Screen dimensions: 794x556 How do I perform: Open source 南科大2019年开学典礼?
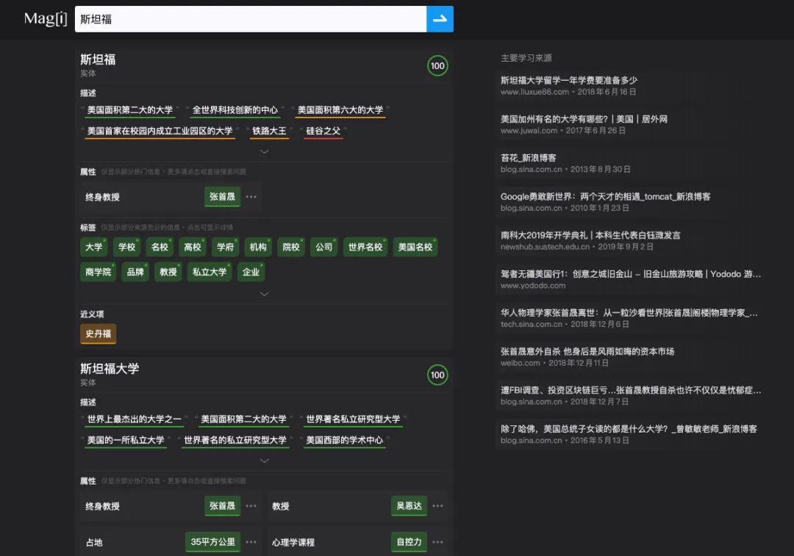click(x=590, y=235)
